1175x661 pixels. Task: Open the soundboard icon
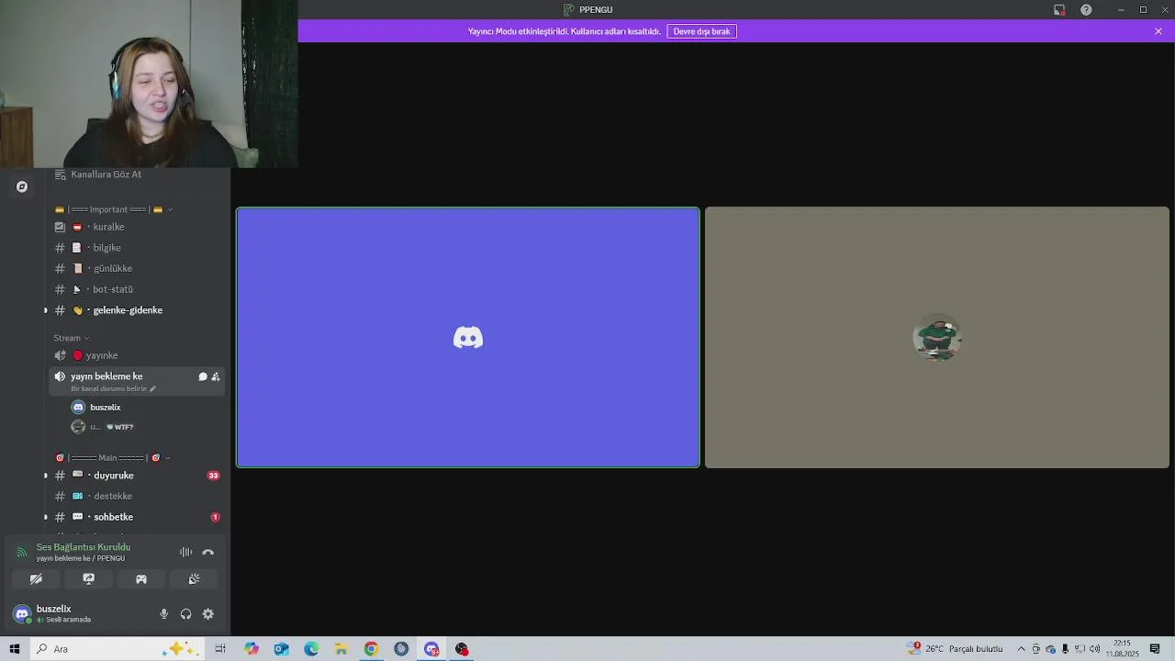click(x=195, y=579)
